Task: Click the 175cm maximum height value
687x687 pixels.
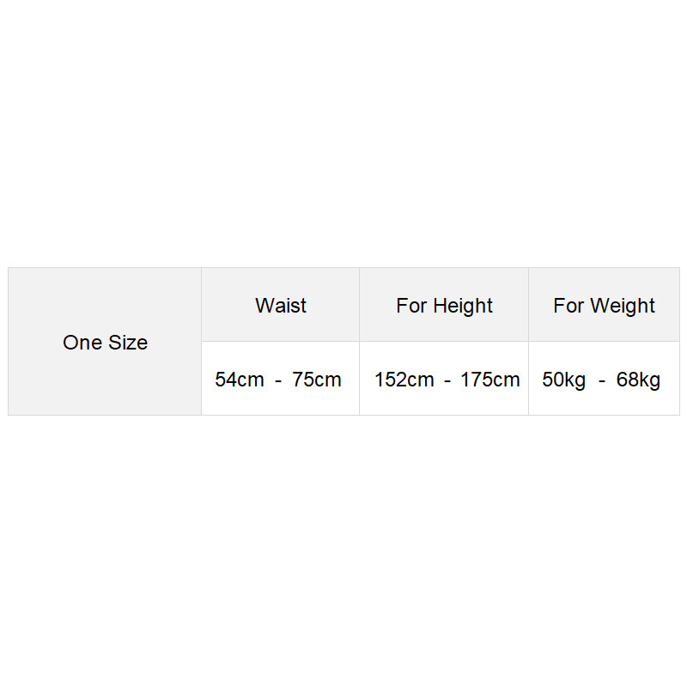Action: (489, 380)
